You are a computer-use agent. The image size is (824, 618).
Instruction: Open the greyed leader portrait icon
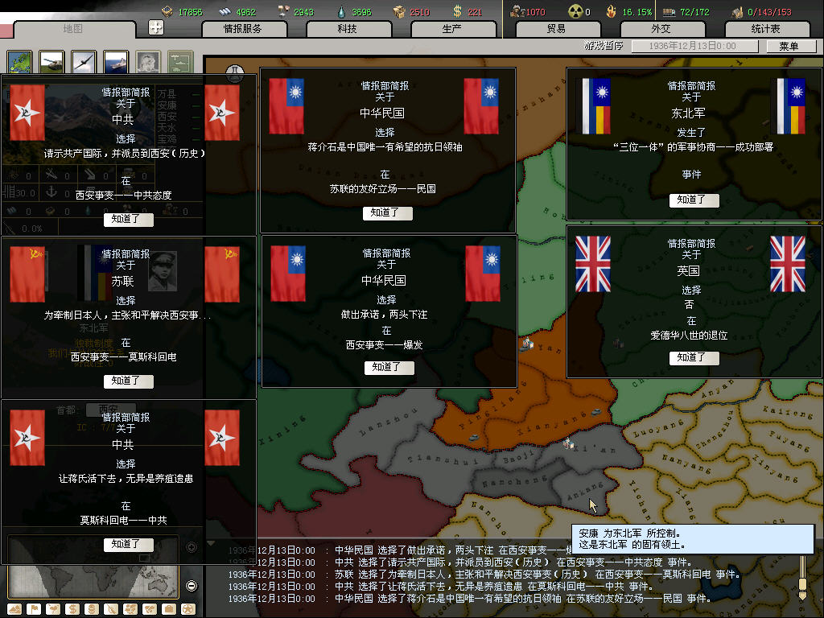click(148, 62)
